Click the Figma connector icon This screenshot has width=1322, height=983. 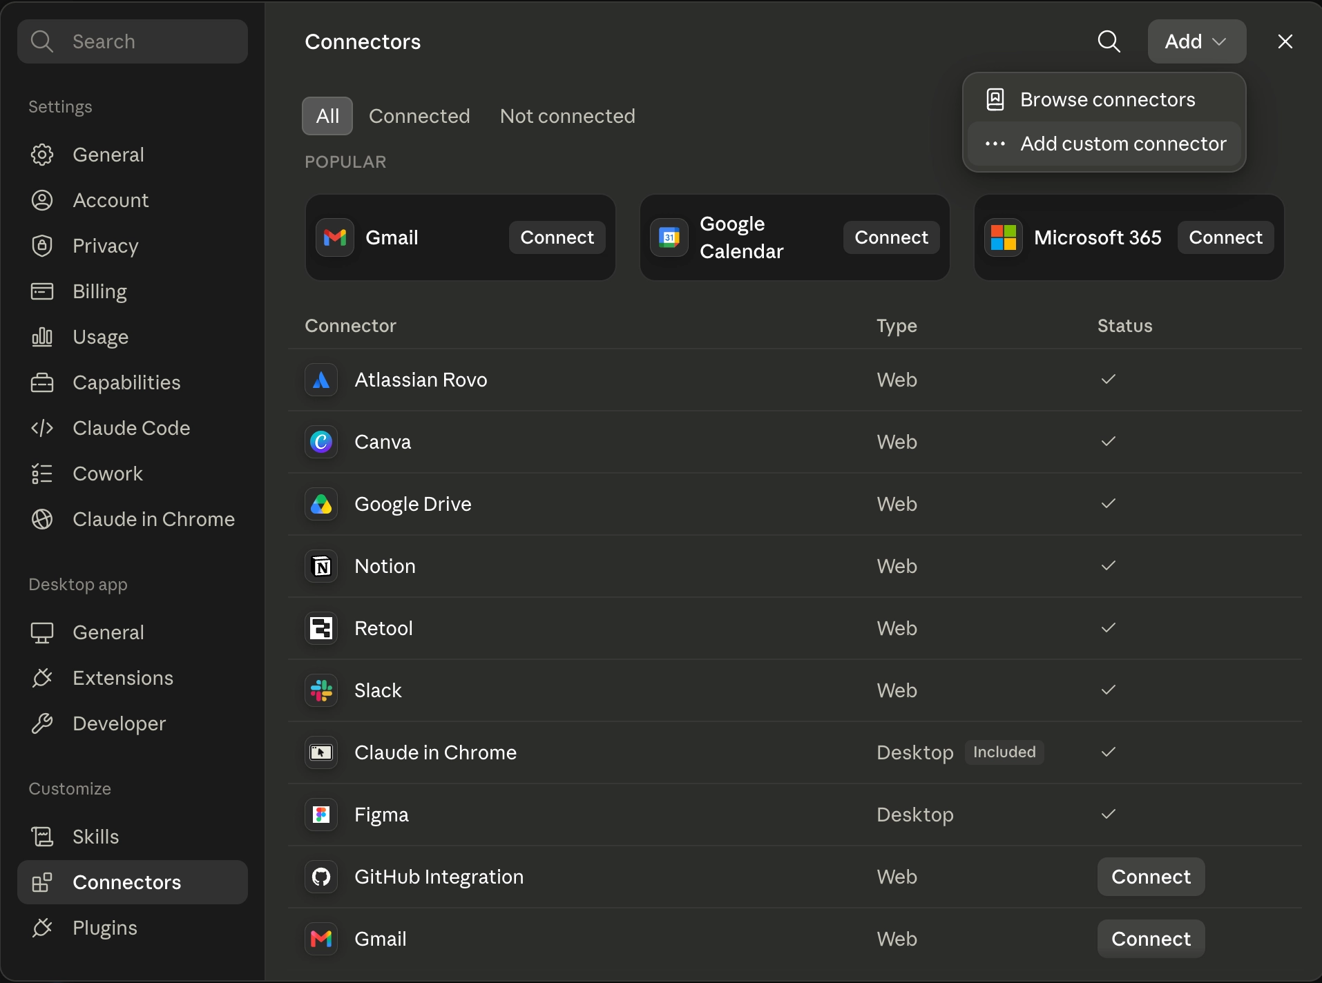pyautogui.click(x=321, y=815)
